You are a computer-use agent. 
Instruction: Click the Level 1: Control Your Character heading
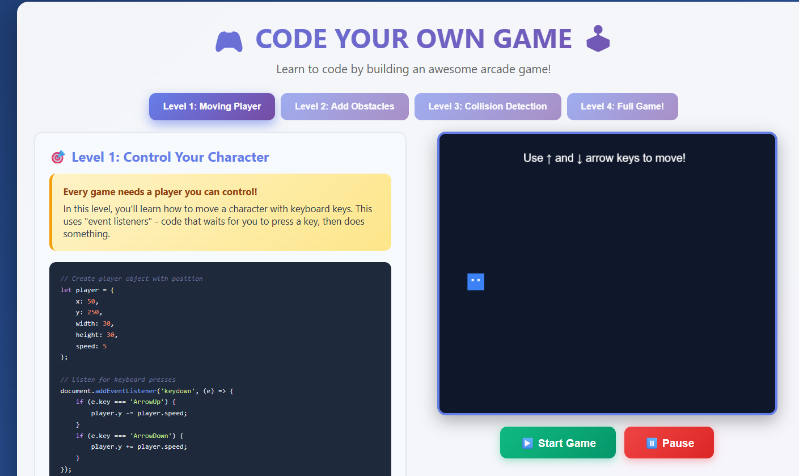coord(170,157)
